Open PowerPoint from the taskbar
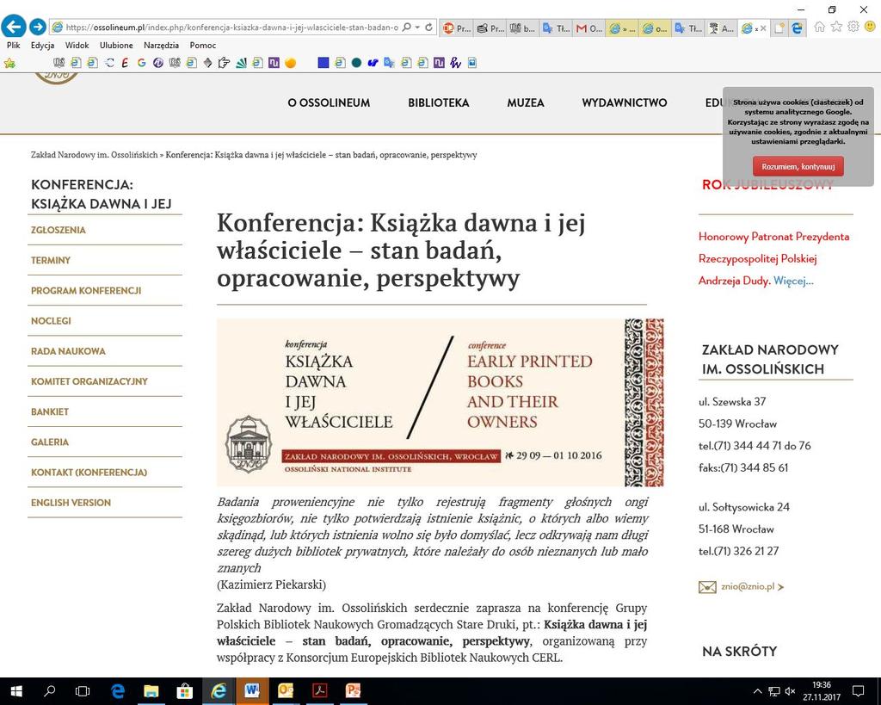Screen dimensions: 881x705 (x=353, y=691)
